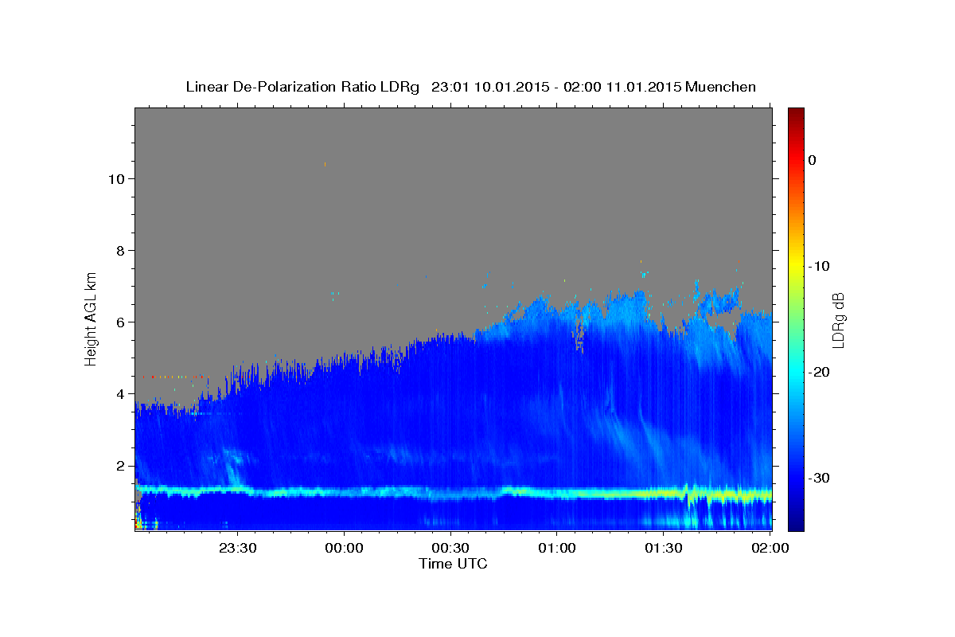This screenshot has height=637, width=955.
Task: Click the "Time UTC" axis label
Action: (x=453, y=564)
